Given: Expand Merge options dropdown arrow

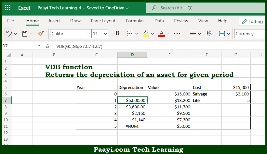Looking at the screenshot, I should click(229, 34).
